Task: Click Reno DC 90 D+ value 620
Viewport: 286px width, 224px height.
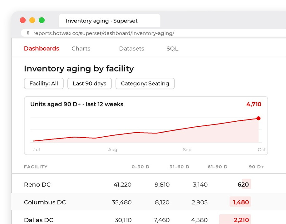Action: coord(243,185)
